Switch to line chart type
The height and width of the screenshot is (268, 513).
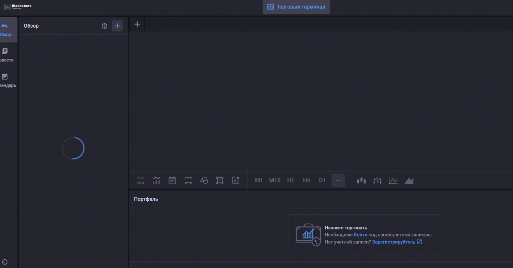(x=393, y=180)
